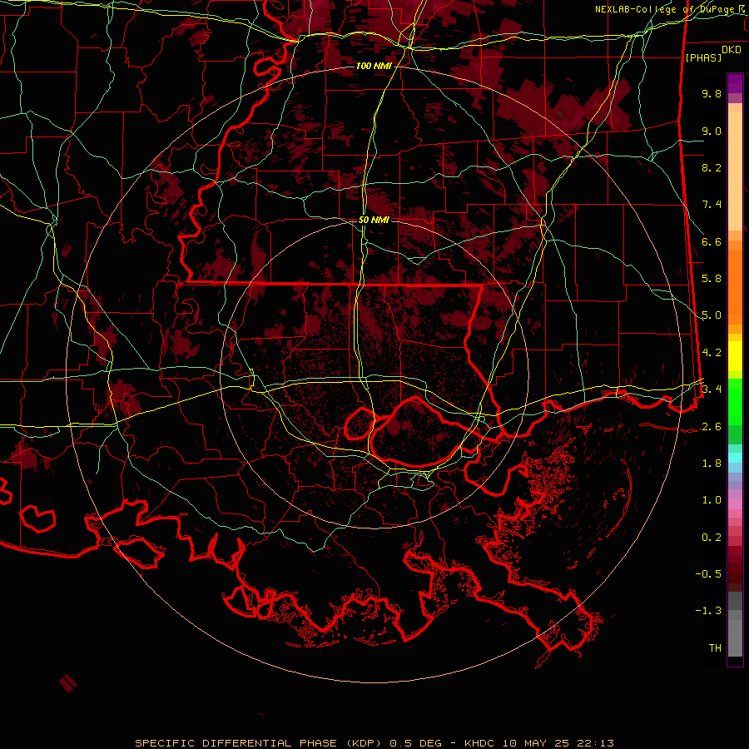The image size is (749, 749).
Task: Click the 10 MAY 25 date in the caption
Action: [x=537, y=743]
